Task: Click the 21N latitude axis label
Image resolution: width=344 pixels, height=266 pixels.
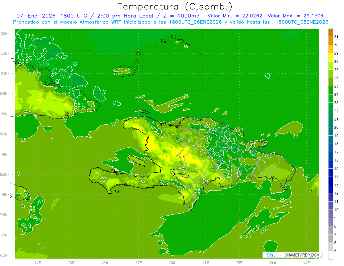Action: tap(5, 74)
